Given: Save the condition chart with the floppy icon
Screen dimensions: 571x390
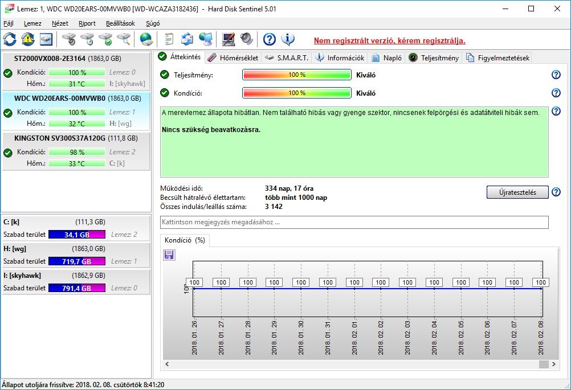Looking at the screenshot, I should click(x=169, y=254).
